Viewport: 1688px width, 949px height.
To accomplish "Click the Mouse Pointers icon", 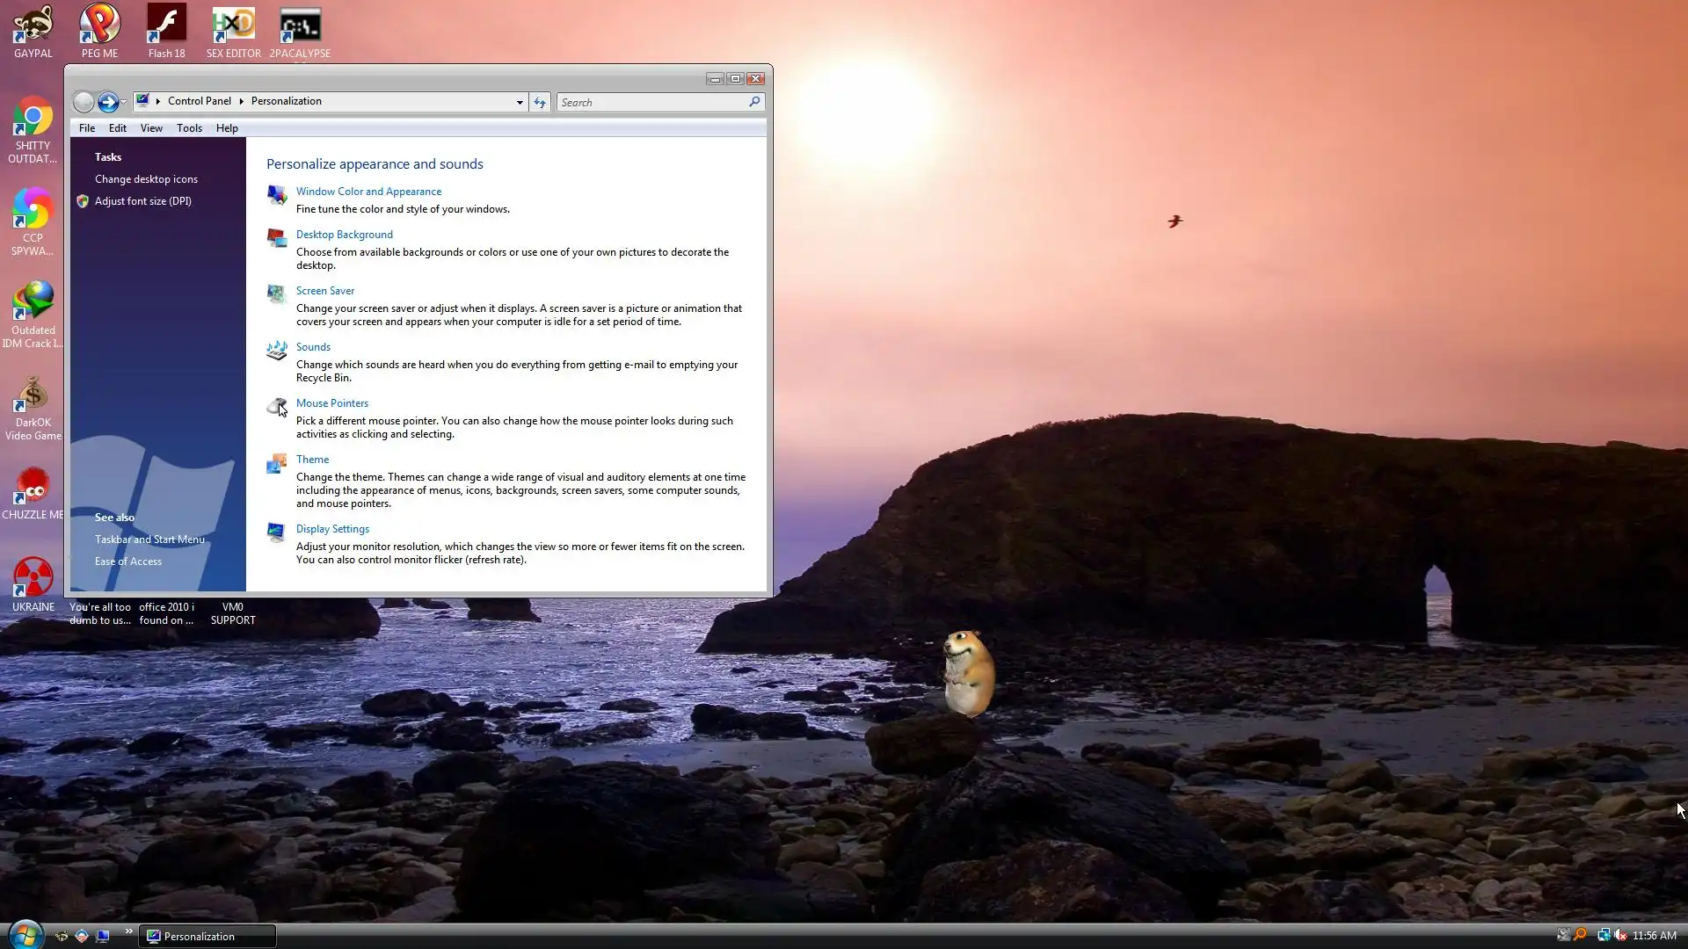I will (x=277, y=406).
